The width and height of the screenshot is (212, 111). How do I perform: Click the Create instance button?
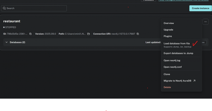click(x=201, y=8)
